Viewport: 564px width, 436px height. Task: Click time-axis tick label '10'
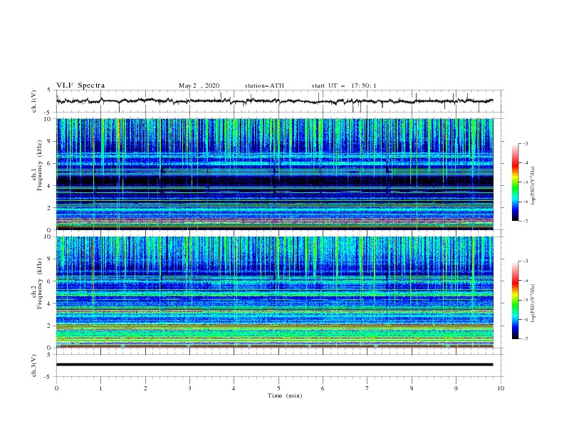tap(501, 388)
